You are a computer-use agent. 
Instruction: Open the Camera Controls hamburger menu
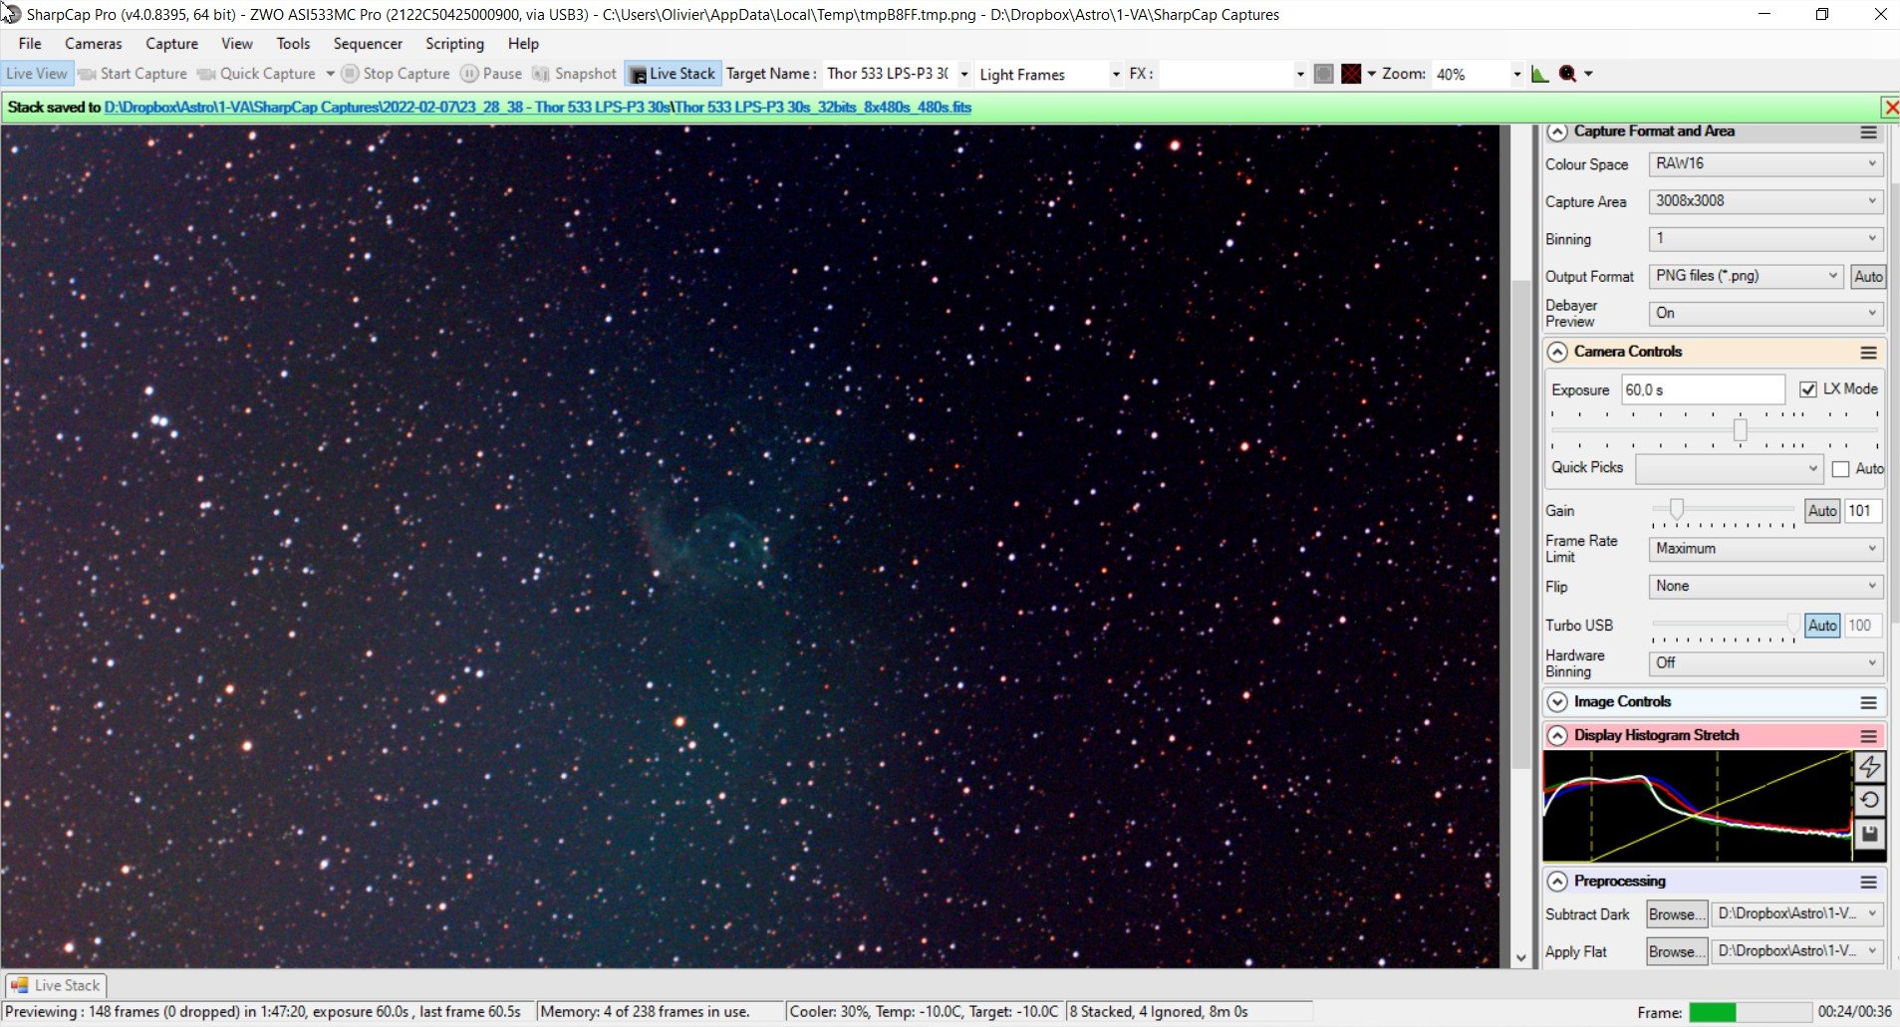click(x=1868, y=353)
